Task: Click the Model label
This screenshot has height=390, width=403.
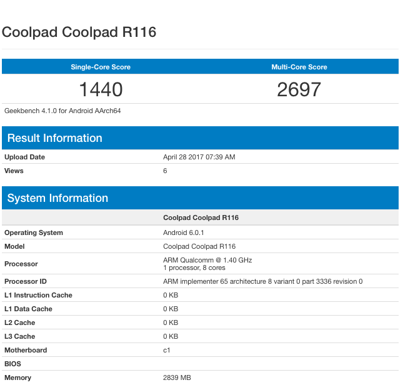Action: coord(14,246)
